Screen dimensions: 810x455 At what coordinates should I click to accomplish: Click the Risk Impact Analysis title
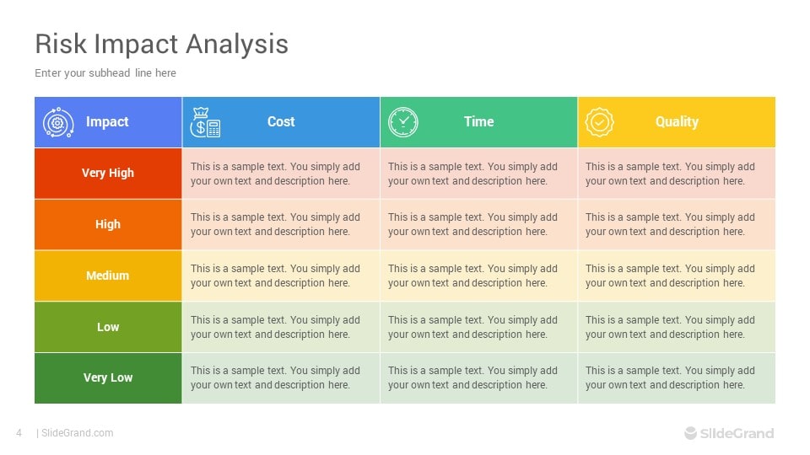162,44
